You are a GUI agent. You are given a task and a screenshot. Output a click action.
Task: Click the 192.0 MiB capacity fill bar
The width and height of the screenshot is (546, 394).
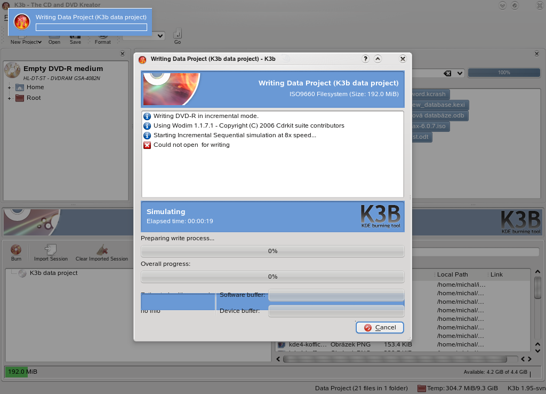click(x=16, y=372)
